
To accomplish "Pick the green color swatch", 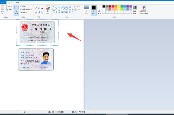I will coord(121,7).
